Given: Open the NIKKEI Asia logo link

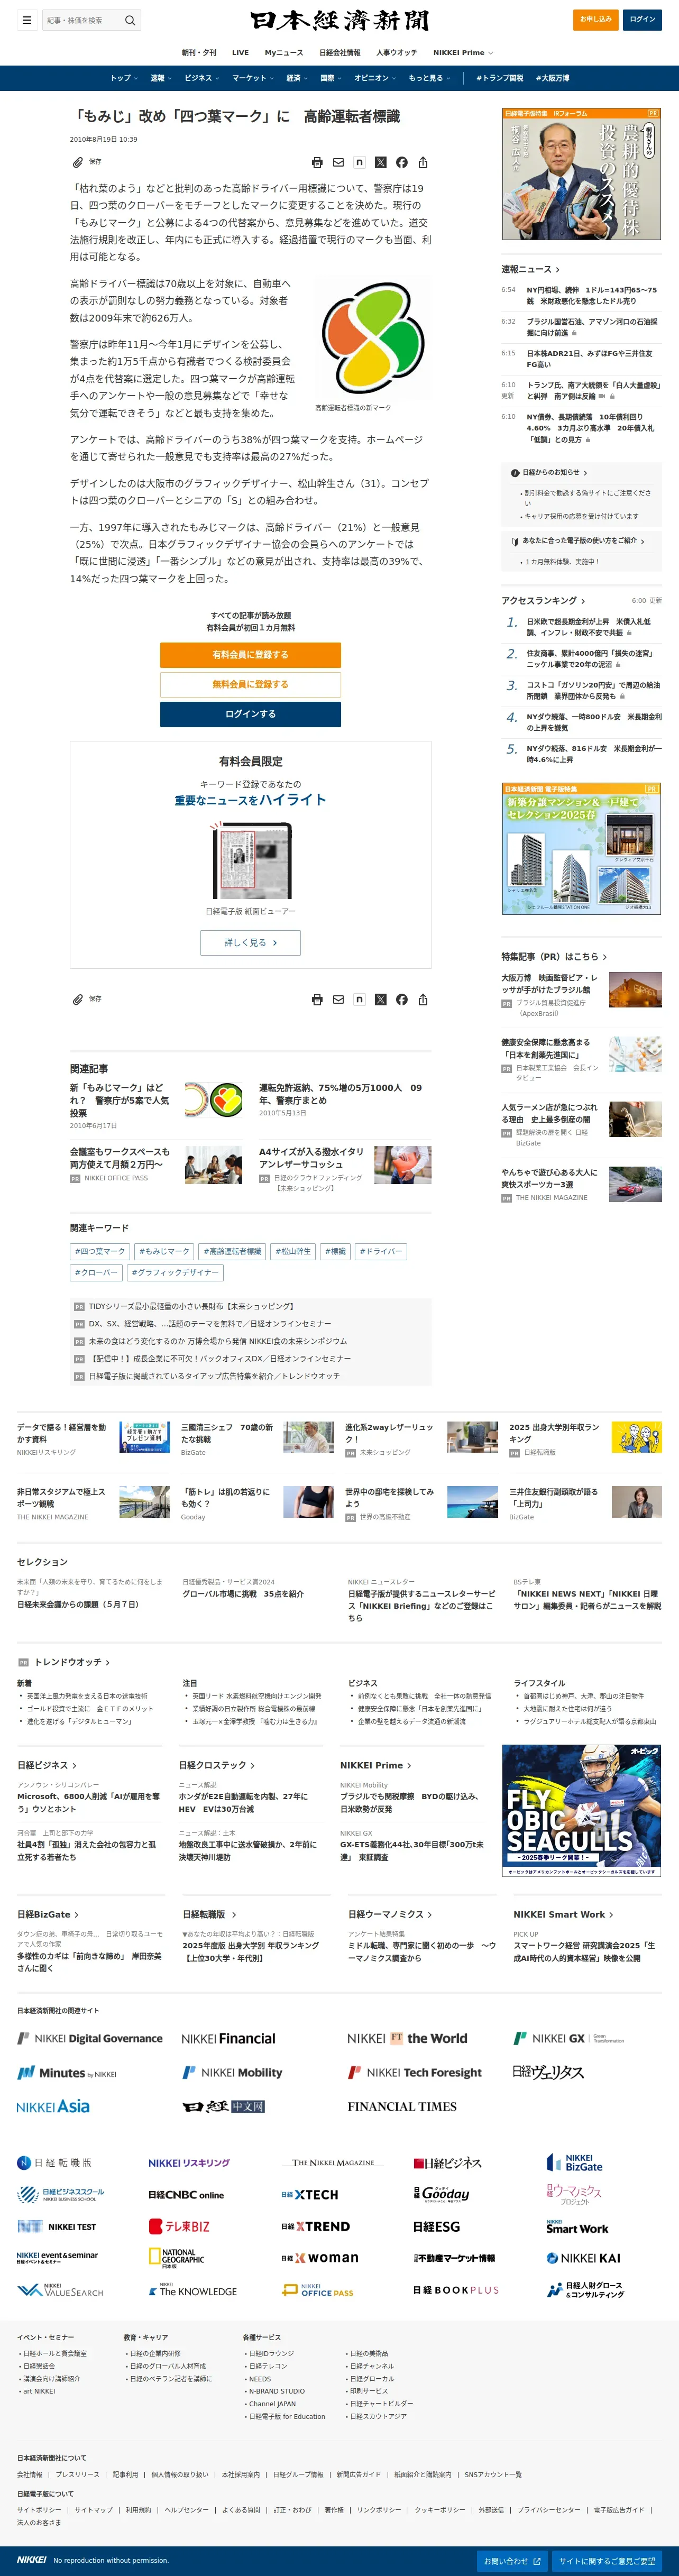Looking at the screenshot, I should click(53, 2106).
